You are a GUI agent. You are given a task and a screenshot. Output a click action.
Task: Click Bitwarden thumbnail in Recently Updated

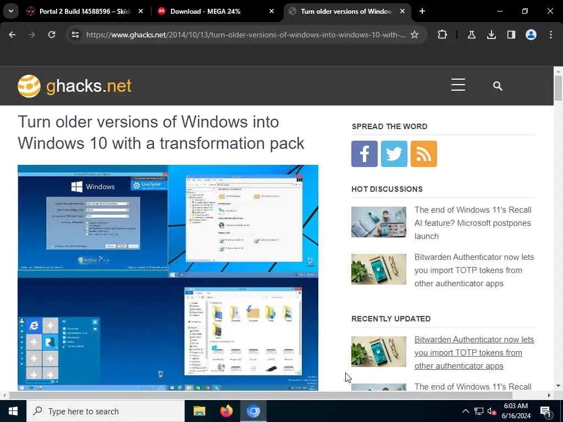coord(379,352)
